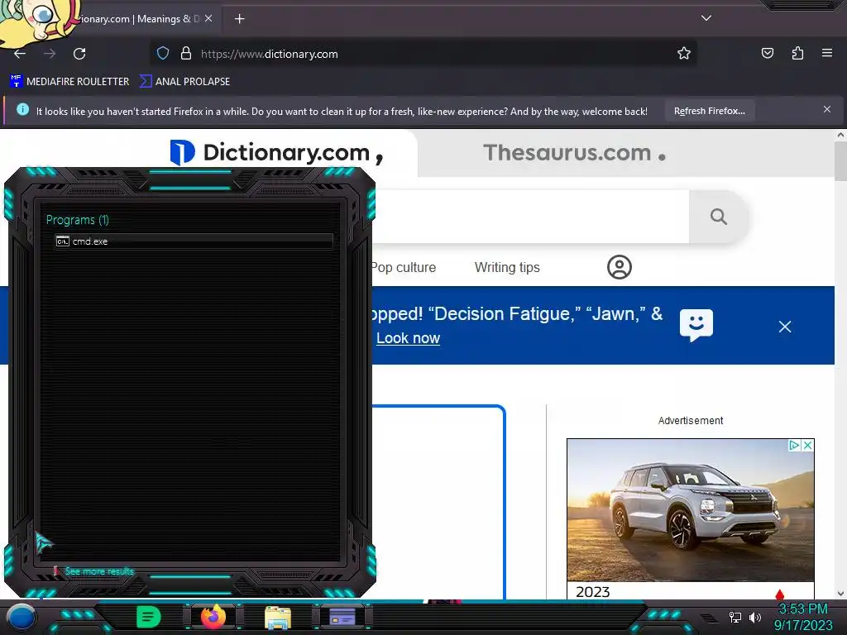Click the smiley chat bubble icon in banner

696,325
